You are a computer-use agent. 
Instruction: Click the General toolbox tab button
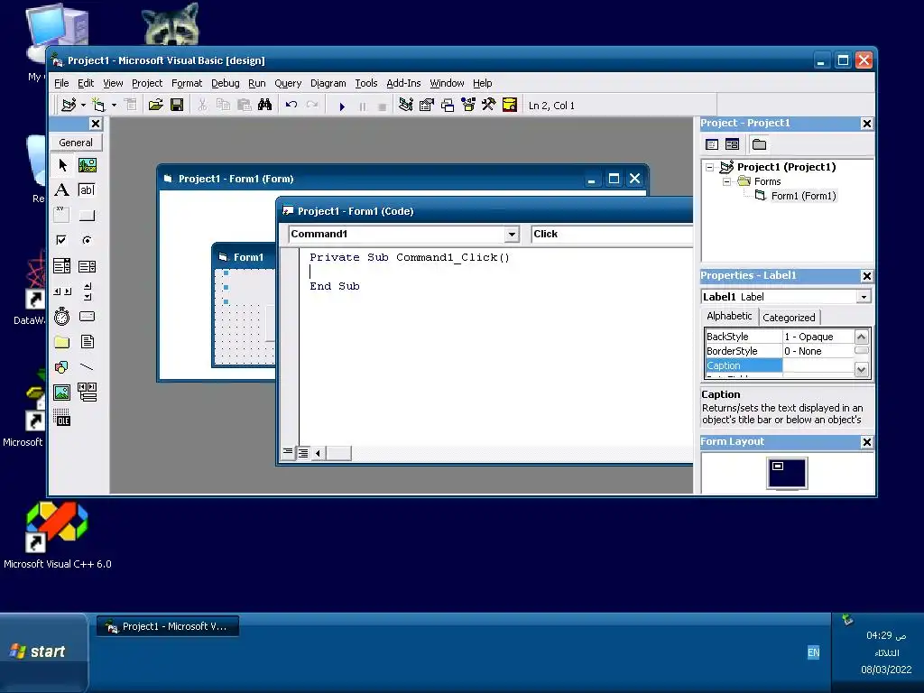coord(76,143)
